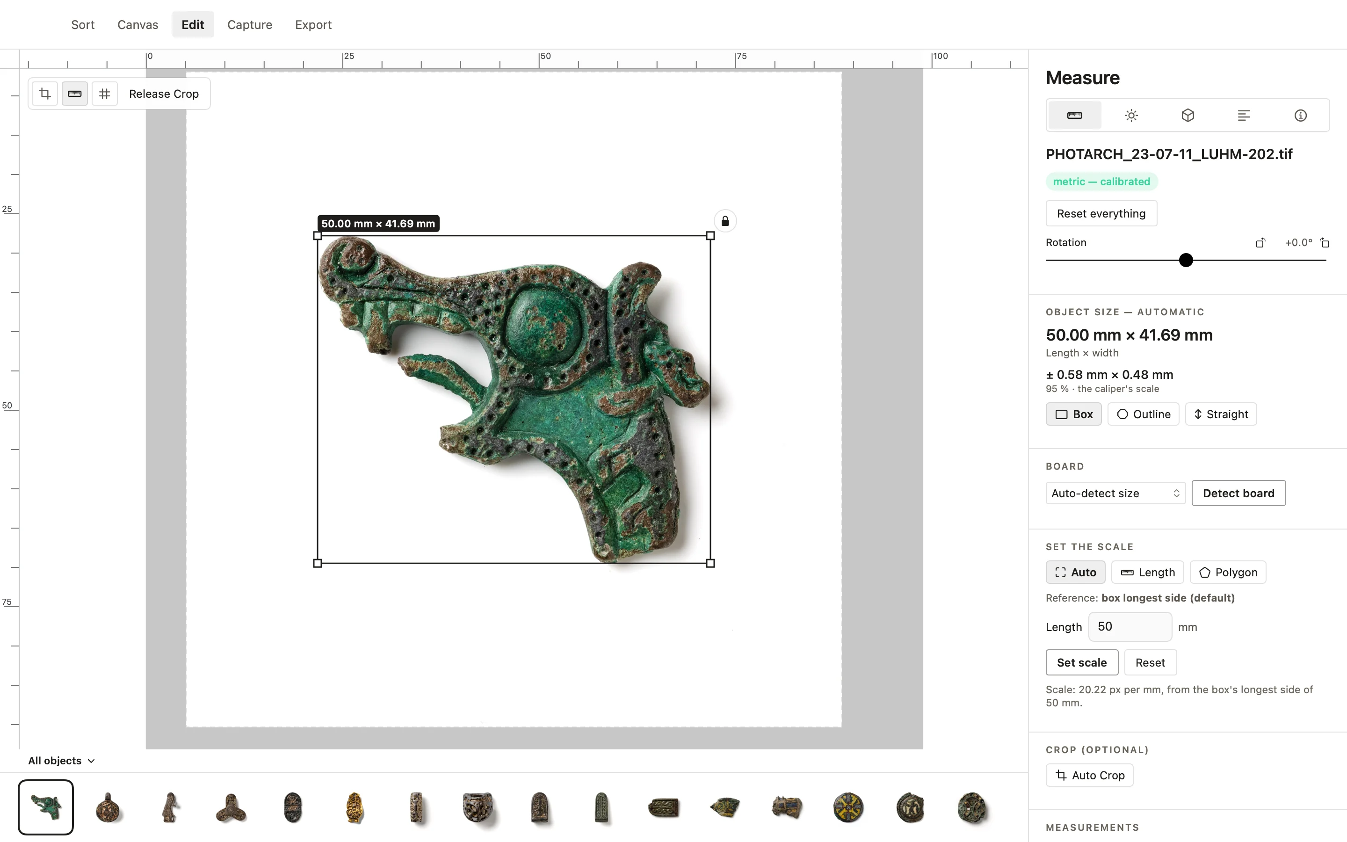
Task: Rotate counterclockwise icon beside rotation value
Action: coord(1261,243)
